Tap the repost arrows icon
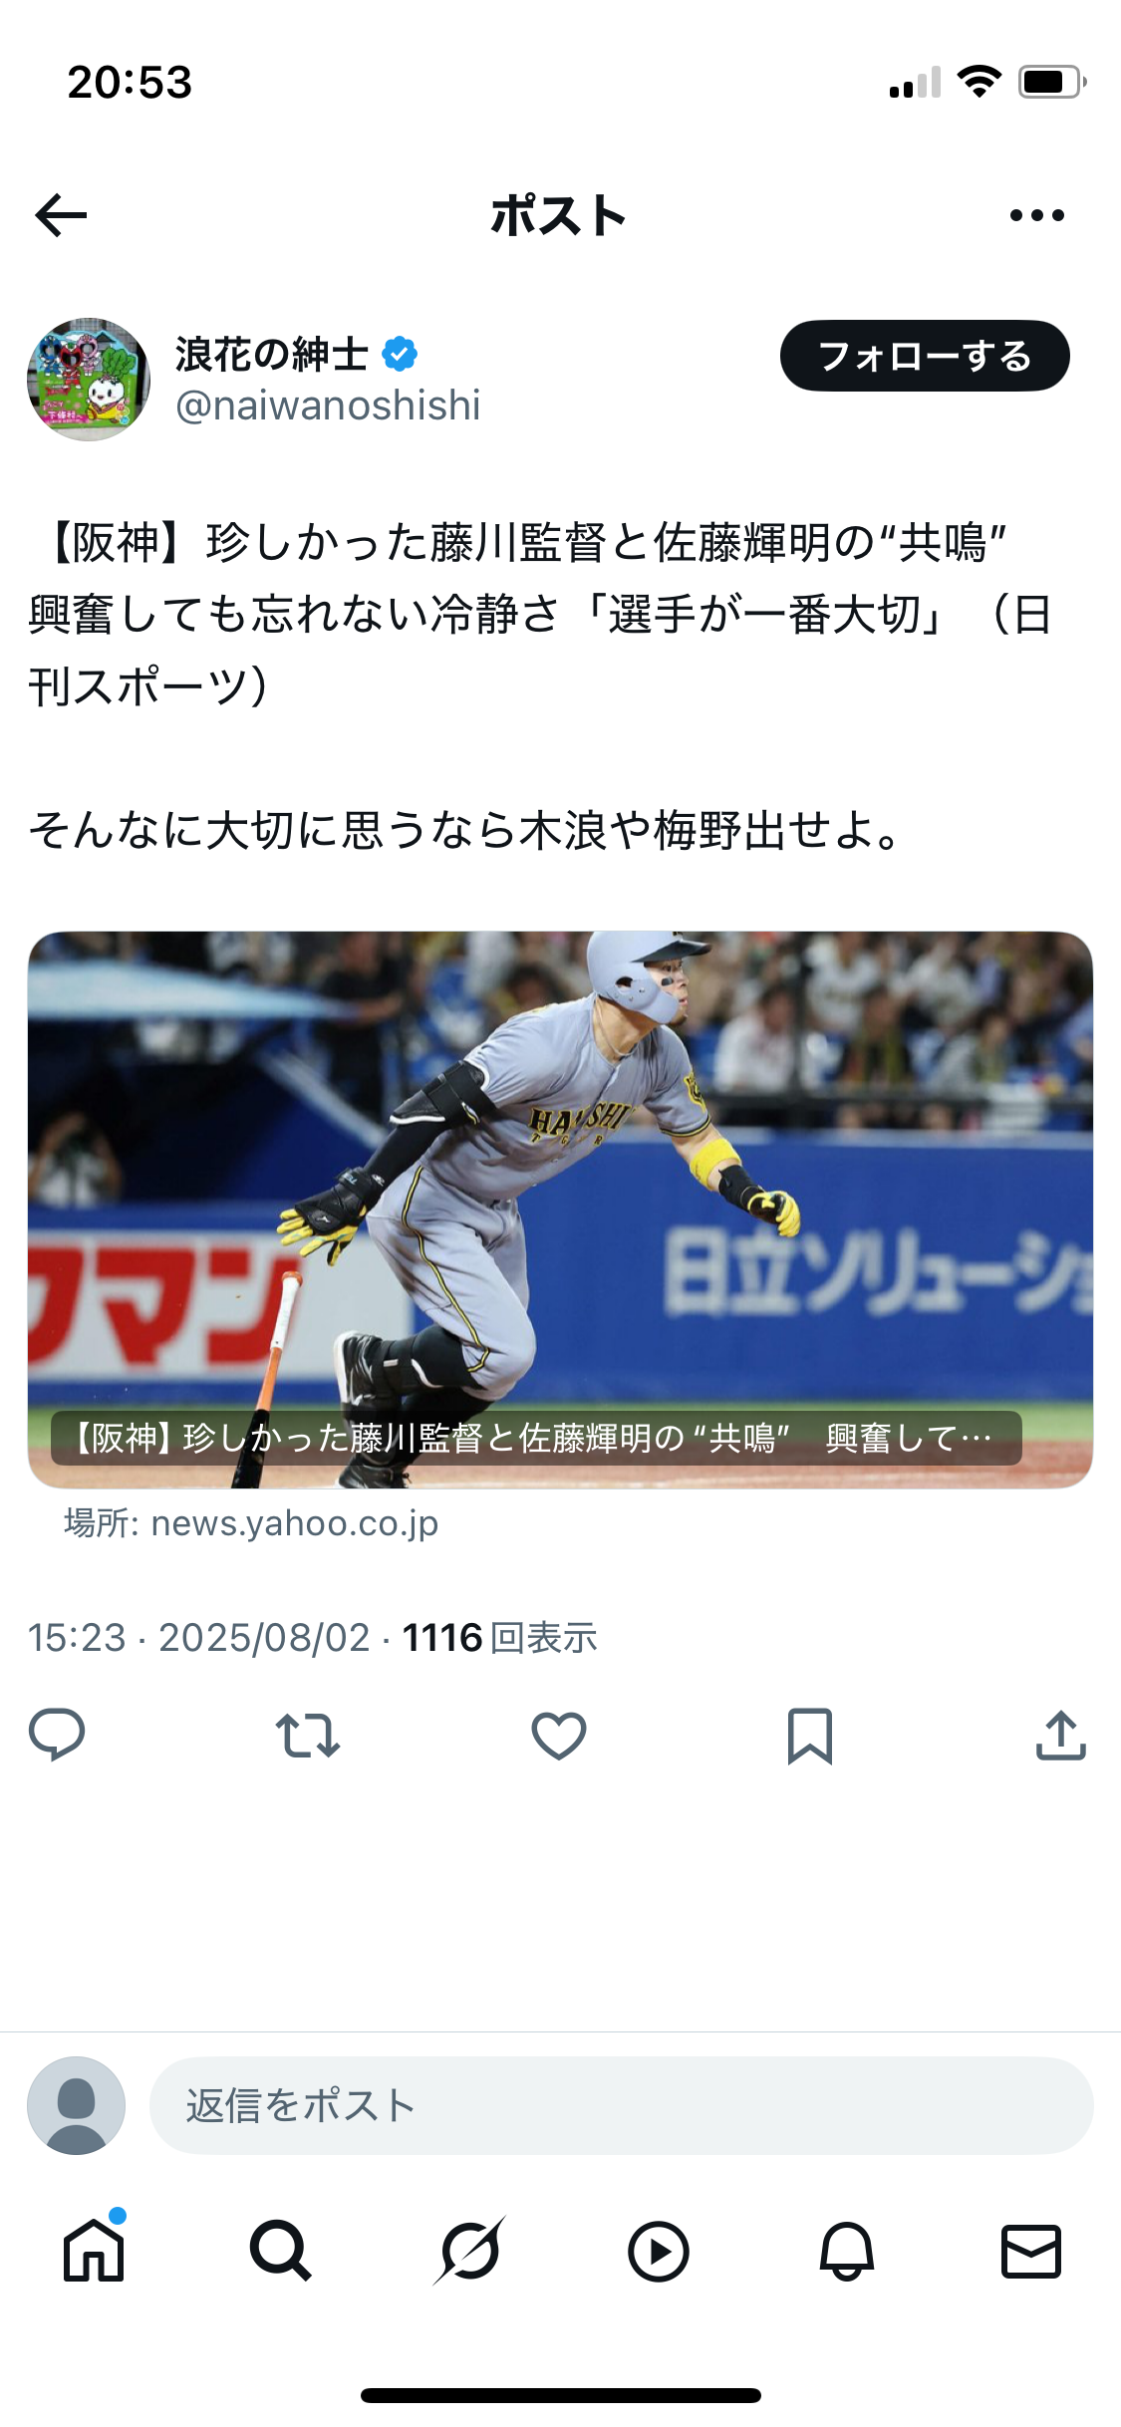 click(308, 1736)
